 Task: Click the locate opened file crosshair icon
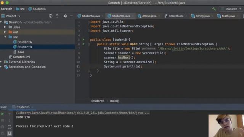[x=51, y=16]
